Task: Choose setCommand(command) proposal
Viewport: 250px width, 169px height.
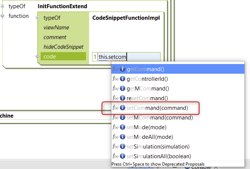Action: [x=157, y=108]
